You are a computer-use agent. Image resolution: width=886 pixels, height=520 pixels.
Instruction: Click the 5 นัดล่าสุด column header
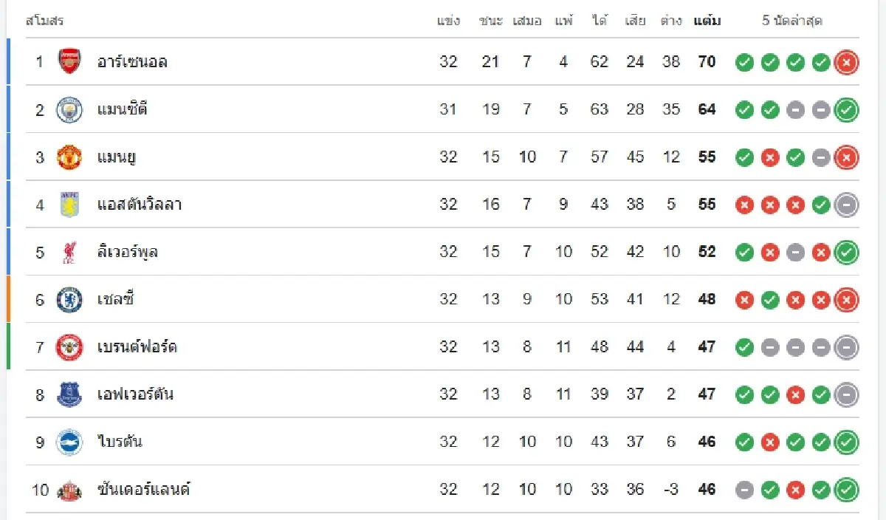792,21
